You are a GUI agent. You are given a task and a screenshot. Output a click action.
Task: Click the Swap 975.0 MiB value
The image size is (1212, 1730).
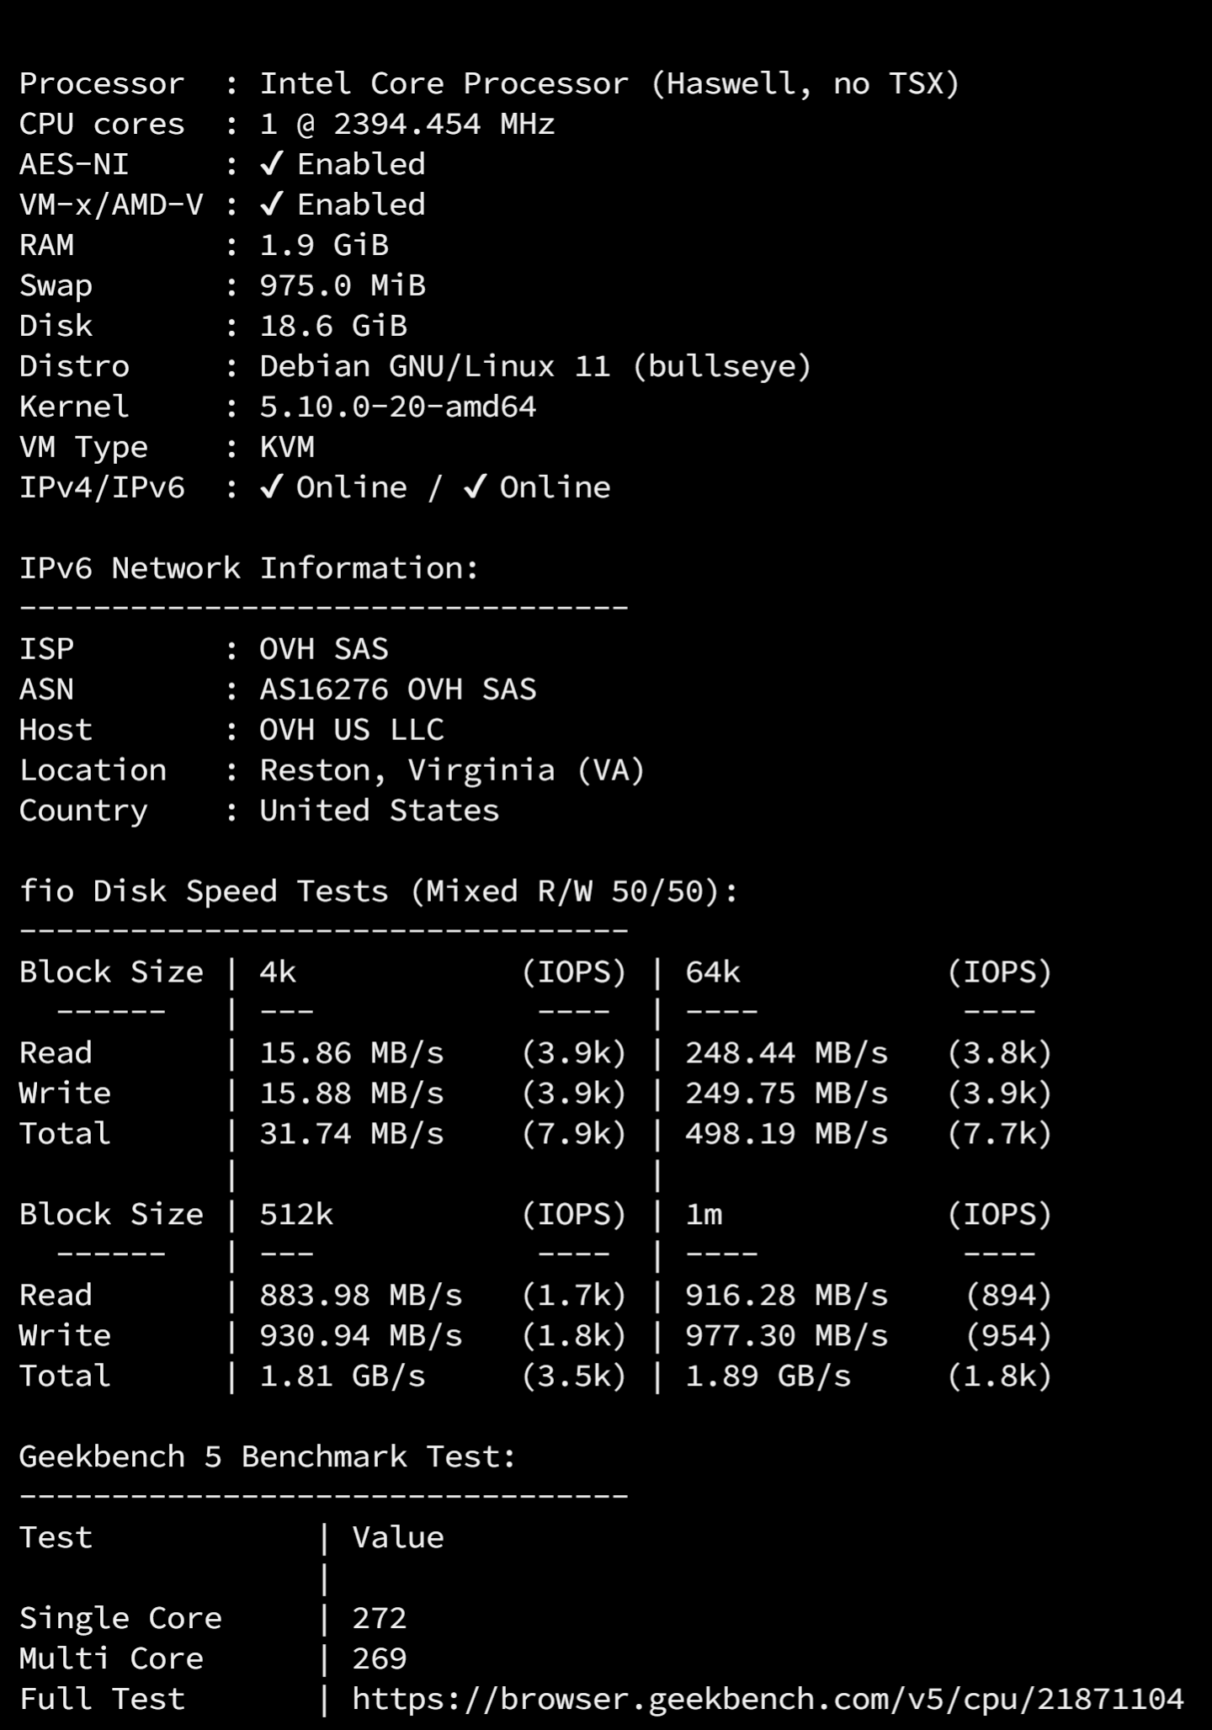(342, 285)
